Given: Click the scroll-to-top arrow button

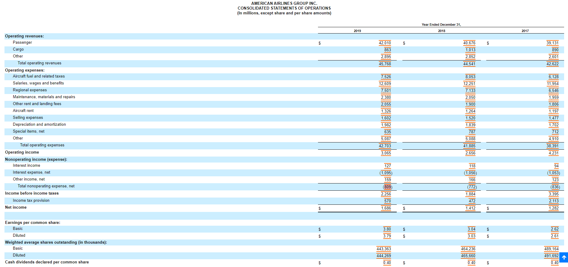Looking at the screenshot, I should (x=564, y=257).
